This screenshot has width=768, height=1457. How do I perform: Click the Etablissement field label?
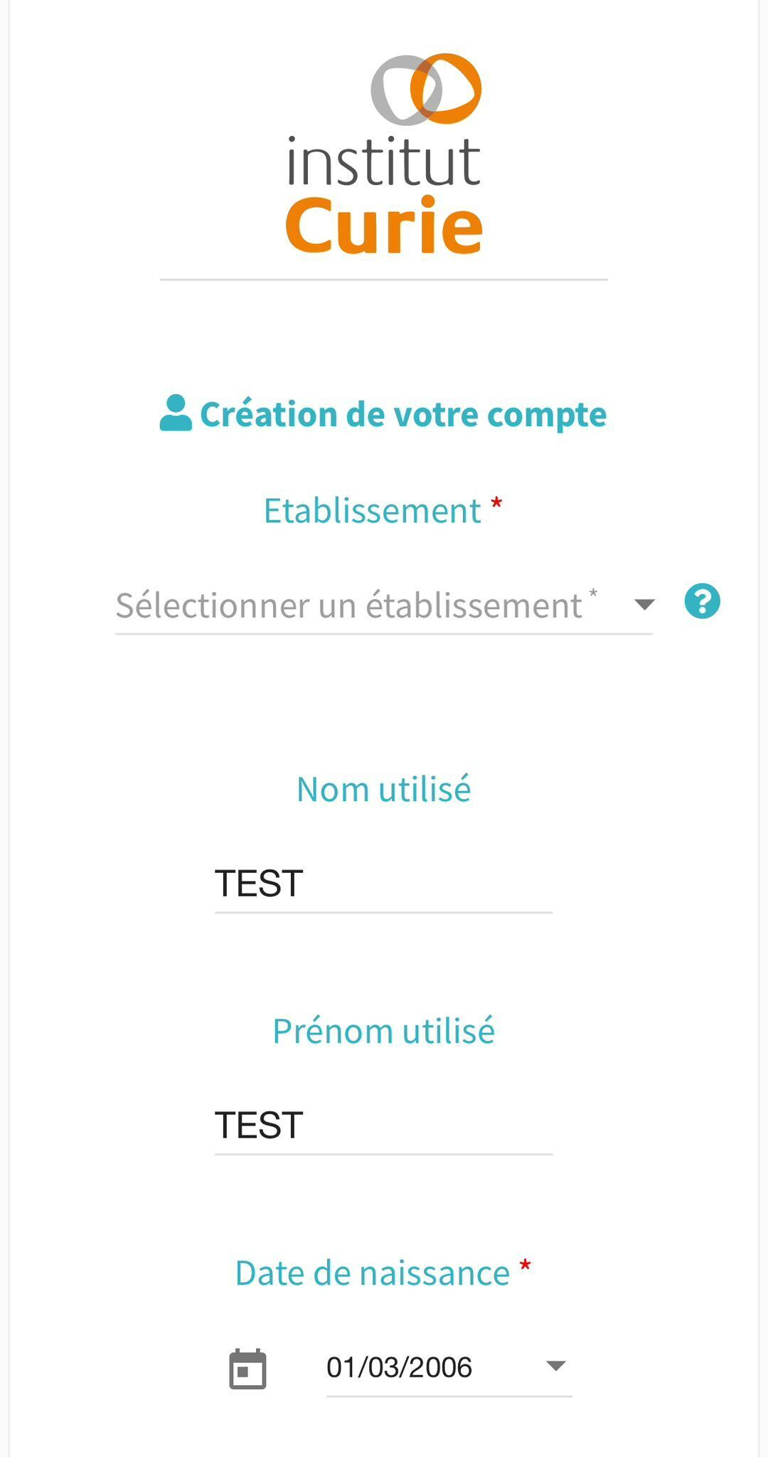point(372,511)
